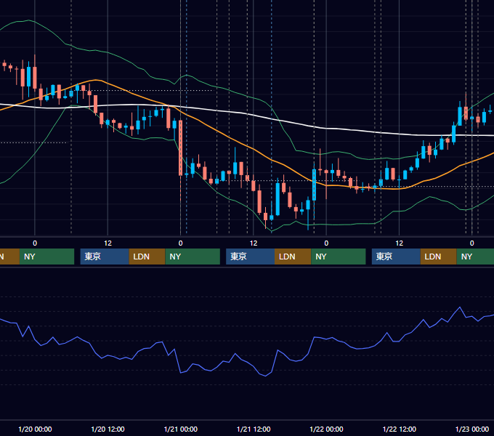Click the hour label '0' above 1/21 00:00
The height and width of the screenshot is (436, 494).
(x=180, y=243)
